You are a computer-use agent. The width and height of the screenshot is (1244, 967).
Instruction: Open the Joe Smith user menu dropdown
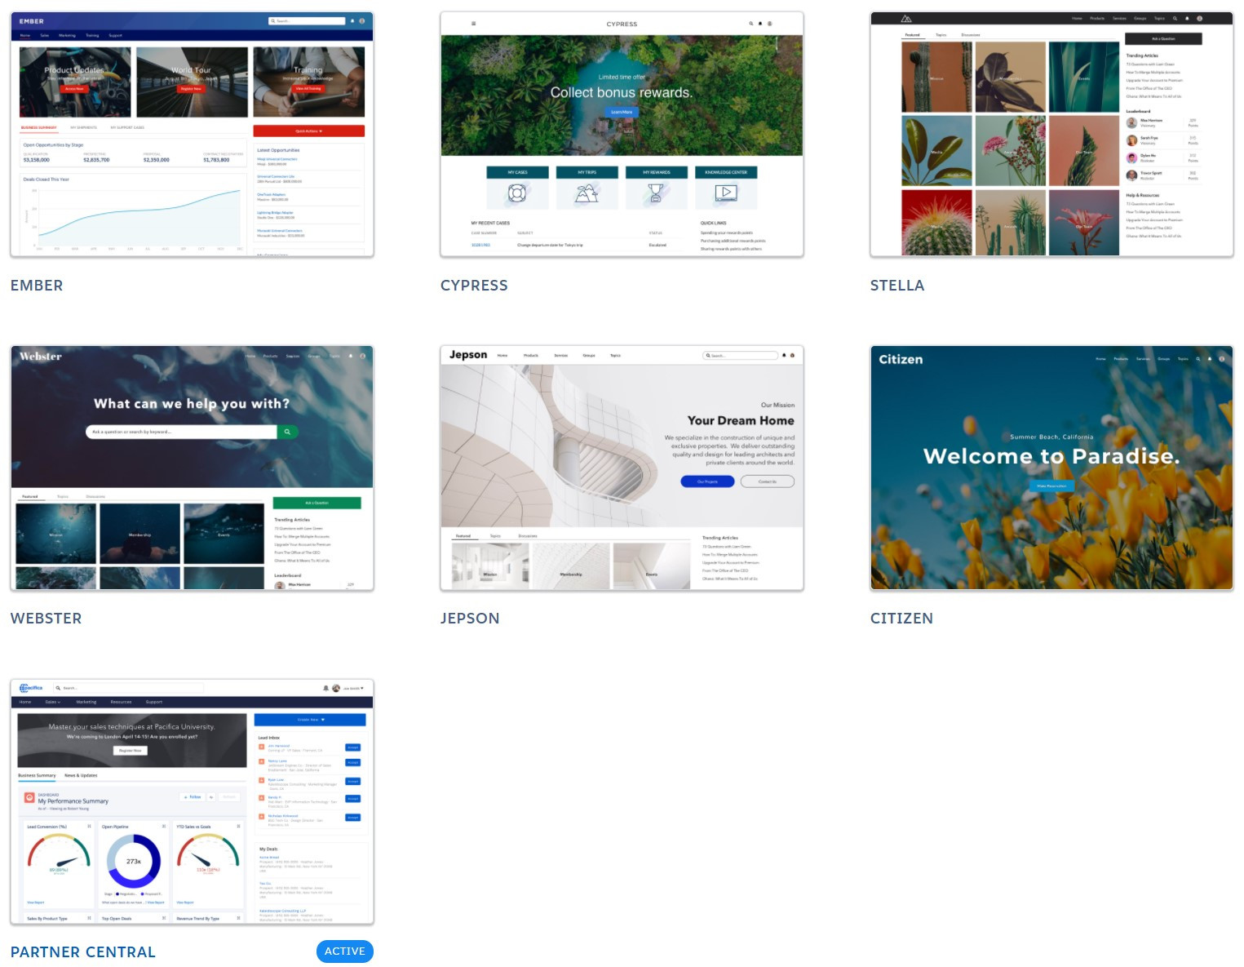tap(353, 689)
